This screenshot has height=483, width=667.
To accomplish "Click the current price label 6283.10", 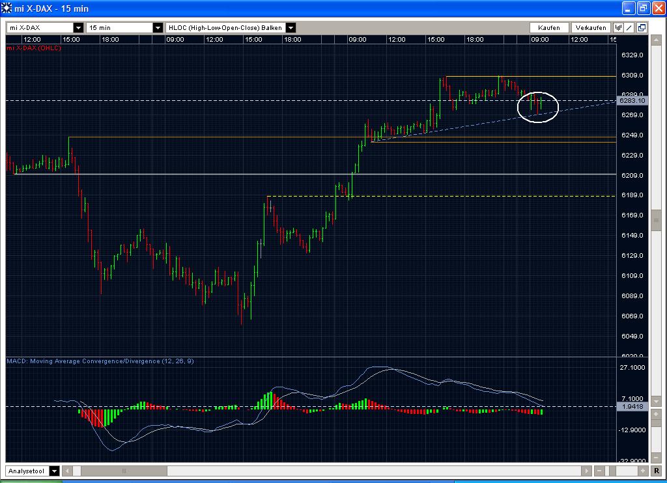I will tap(632, 101).
